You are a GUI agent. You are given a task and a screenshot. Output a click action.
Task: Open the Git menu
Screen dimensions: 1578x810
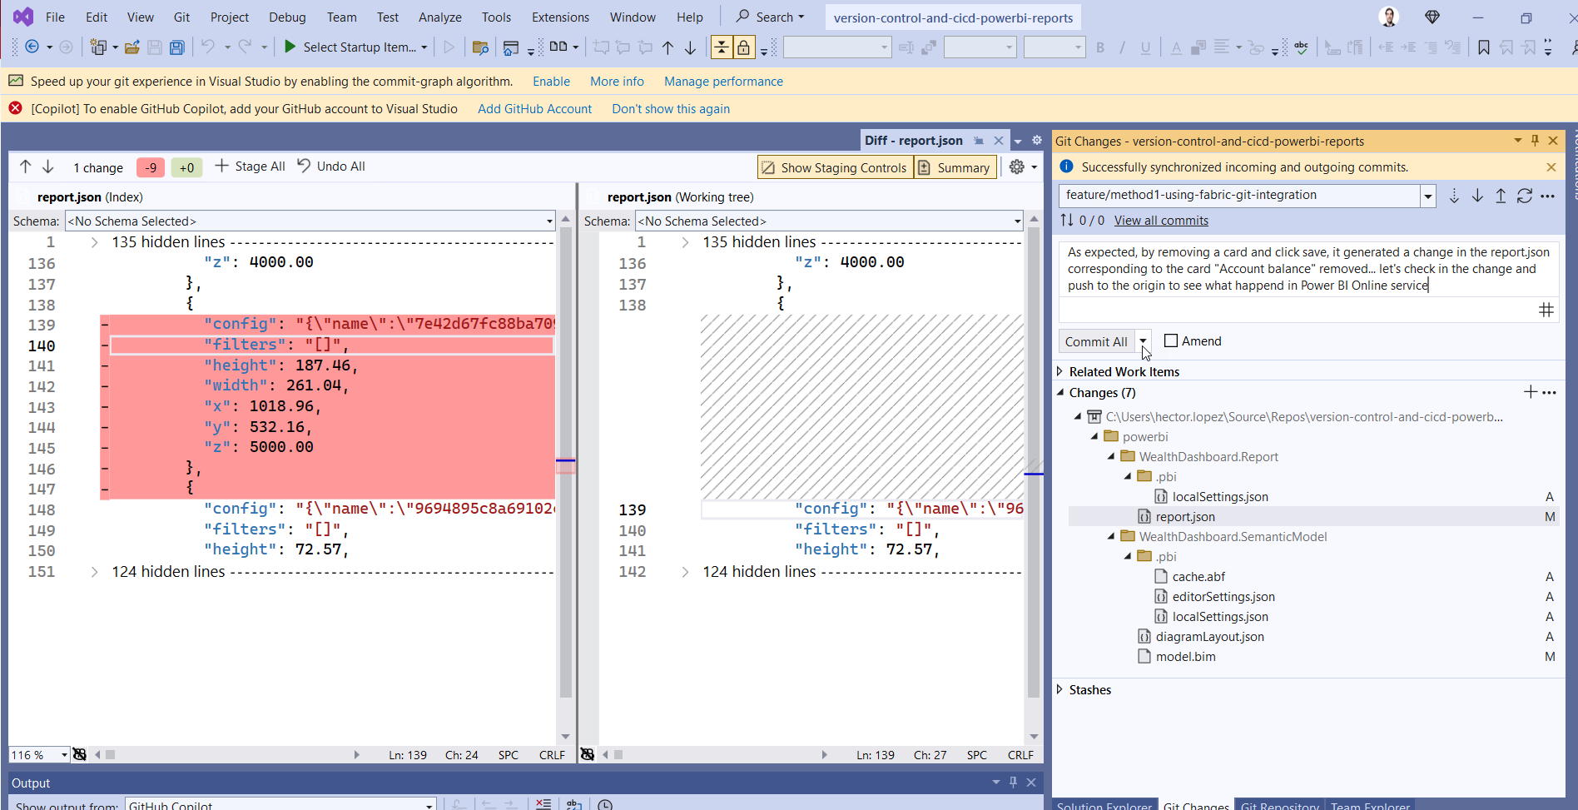[x=181, y=17]
